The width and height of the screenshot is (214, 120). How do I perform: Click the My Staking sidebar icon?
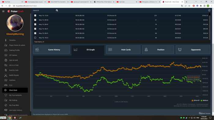[6, 100]
